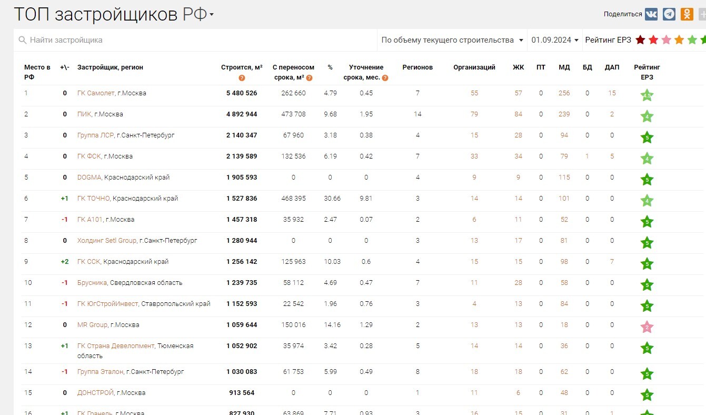Open МД count 256 for ГК Самолет
Image resolution: width=706 pixels, height=415 pixels.
click(x=564, y=93)
